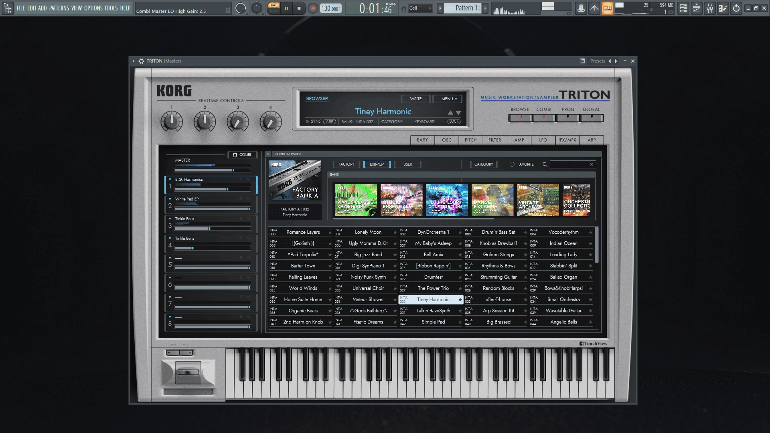This screenshot has width=770, height=433.
Task: Favorite the Lonely Moon combi star
Action: click(x=395, y=233)
